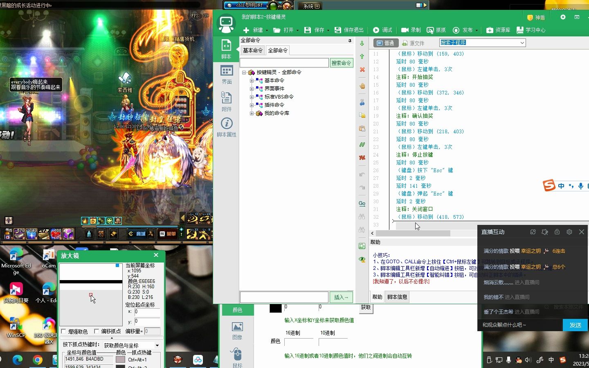This screenshot has width=589, height=368.
Task: Click the command search input field
Action: [284, 63]
